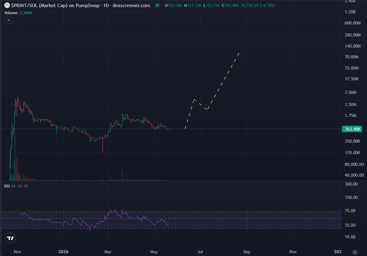Click the Sep time axis label
The height and width of the screenshot is (256, 367).
[x=247, y=252]
